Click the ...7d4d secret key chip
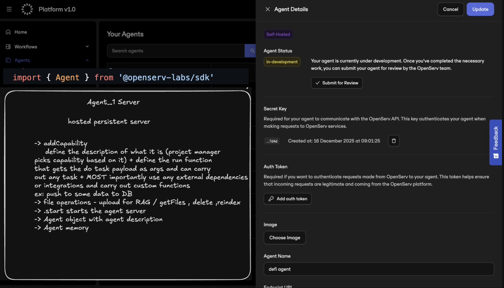 (272, 141)
